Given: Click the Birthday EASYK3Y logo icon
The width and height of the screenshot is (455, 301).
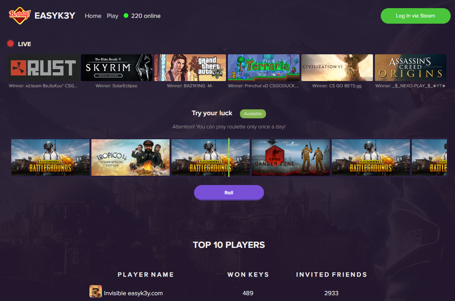Looking at the screenshot, I should click(x=19, y=16).
